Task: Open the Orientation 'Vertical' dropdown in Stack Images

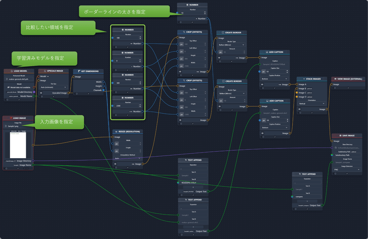Action: coord(312,103)
